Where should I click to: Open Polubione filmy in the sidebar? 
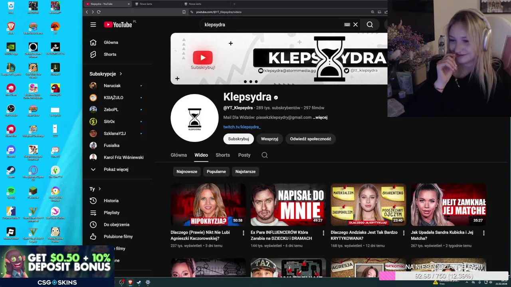tap(117, 236)
